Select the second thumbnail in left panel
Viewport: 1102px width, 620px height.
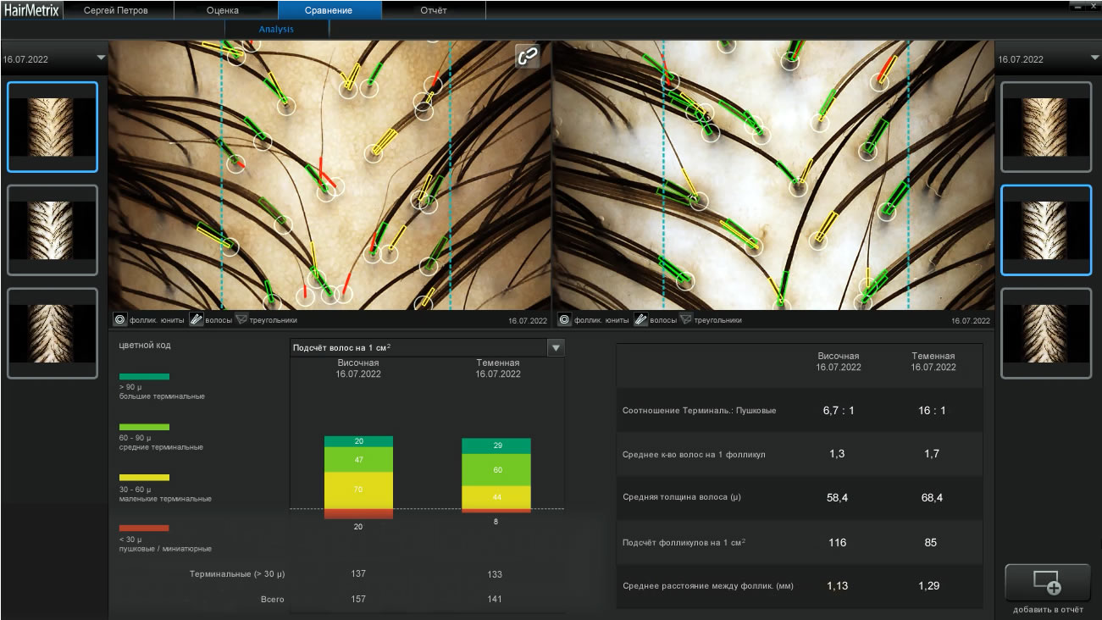point(53,230)
